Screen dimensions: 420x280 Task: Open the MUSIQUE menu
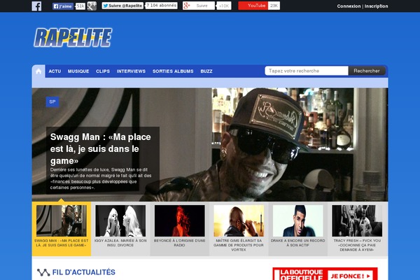click(78, 71)
